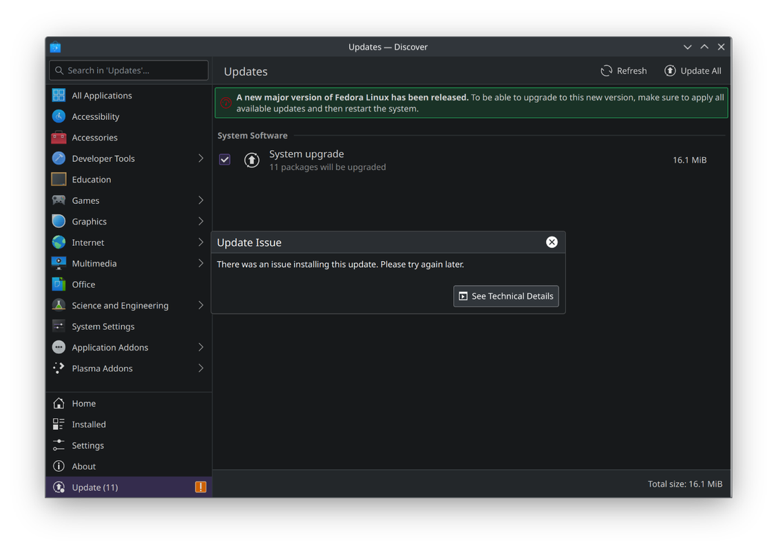
Task: Open the All Applications category
Action: (x=129, y=95)
